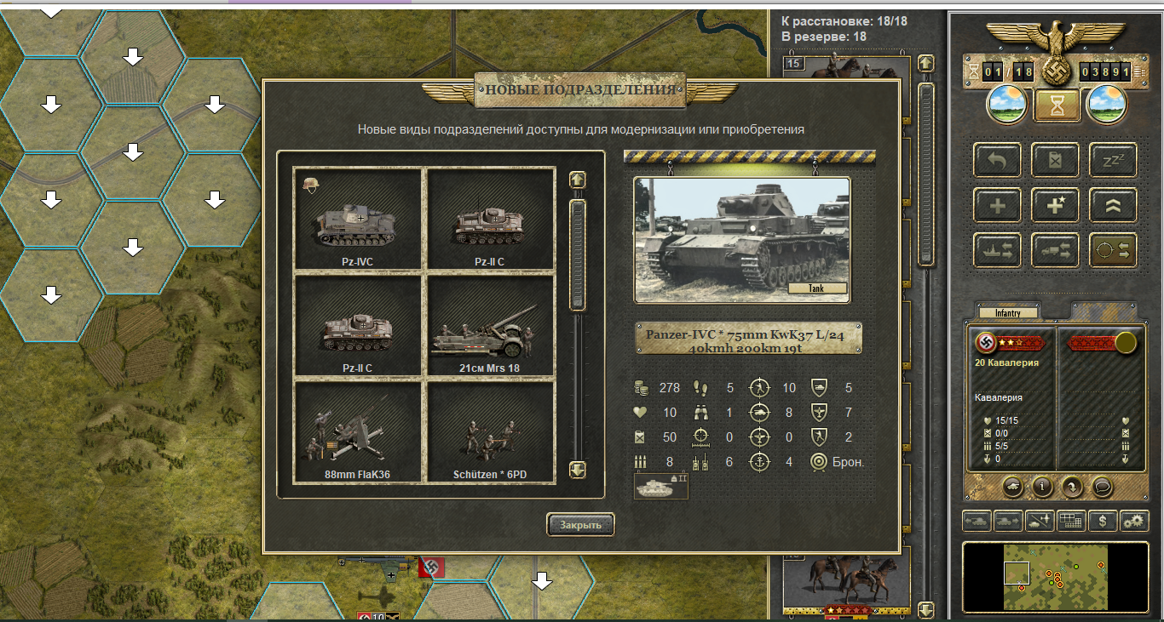Screen dimensions: 1164x622
Task: Click the swastika flag emblem in unit panel
Action: pyautogui.click(x=986, y=342)
